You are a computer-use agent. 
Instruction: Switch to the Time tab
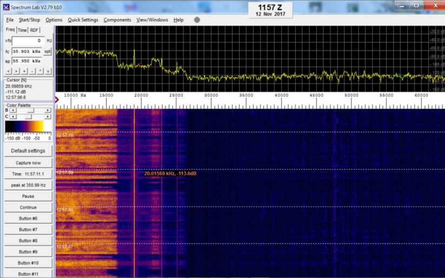(x=22, y=30)
